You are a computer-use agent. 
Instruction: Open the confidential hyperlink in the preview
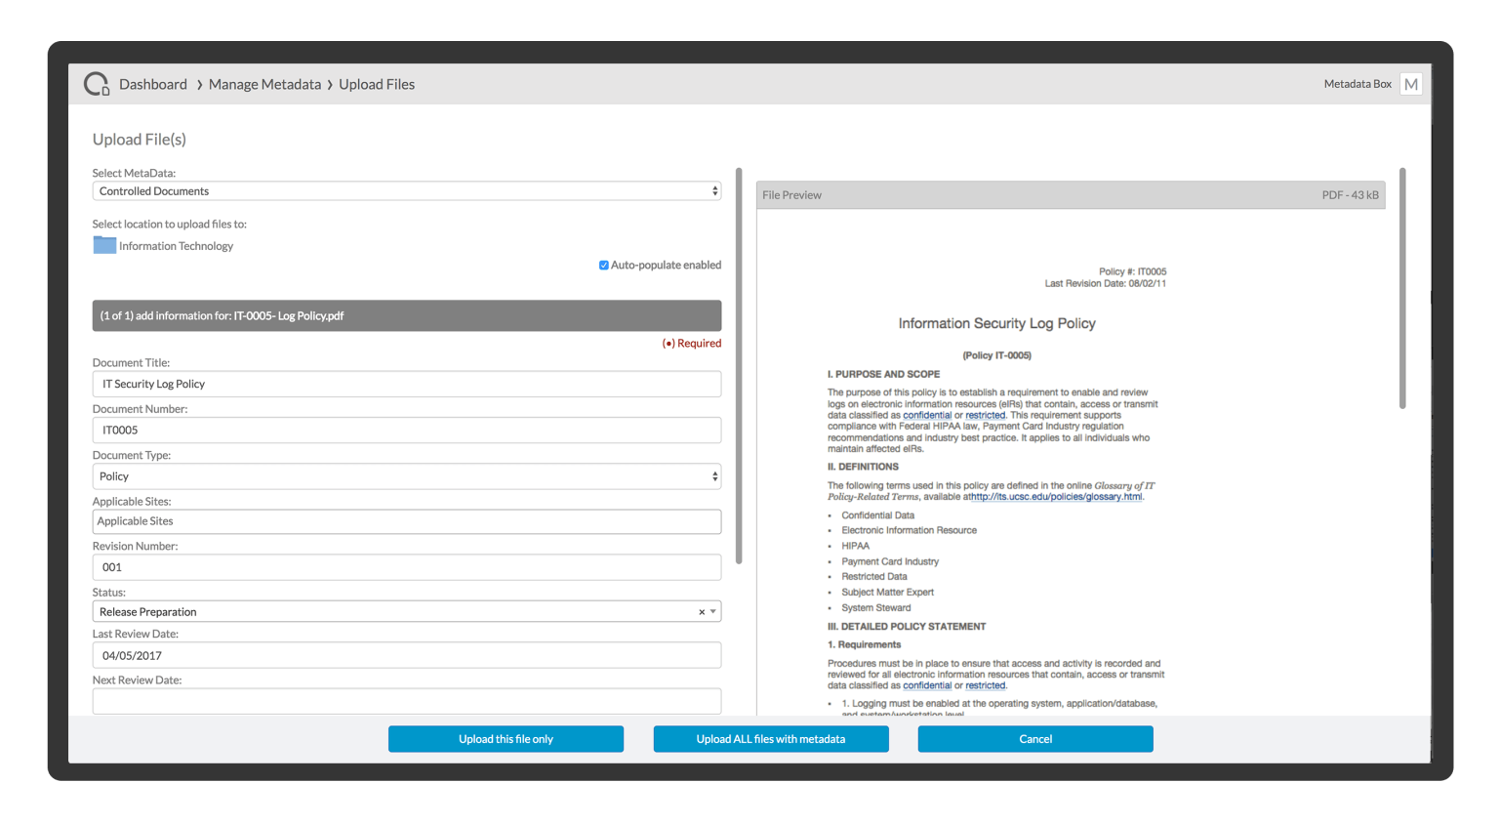[x=925, y=414]
